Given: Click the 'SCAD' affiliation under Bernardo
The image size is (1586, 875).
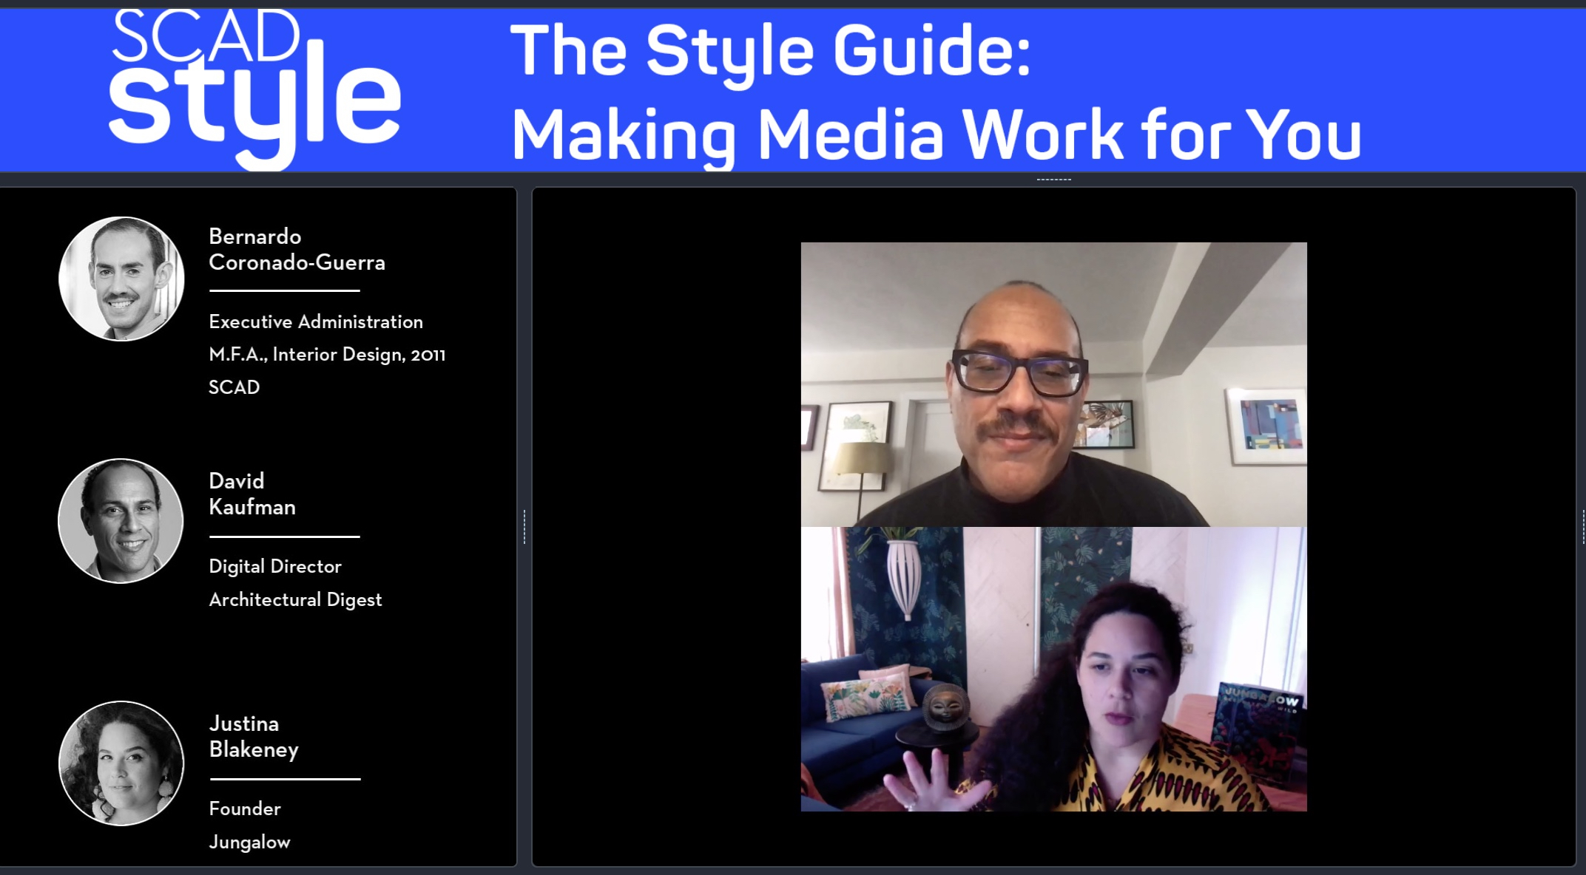Looking at the screenshot, I should click(x=234, y=387).
